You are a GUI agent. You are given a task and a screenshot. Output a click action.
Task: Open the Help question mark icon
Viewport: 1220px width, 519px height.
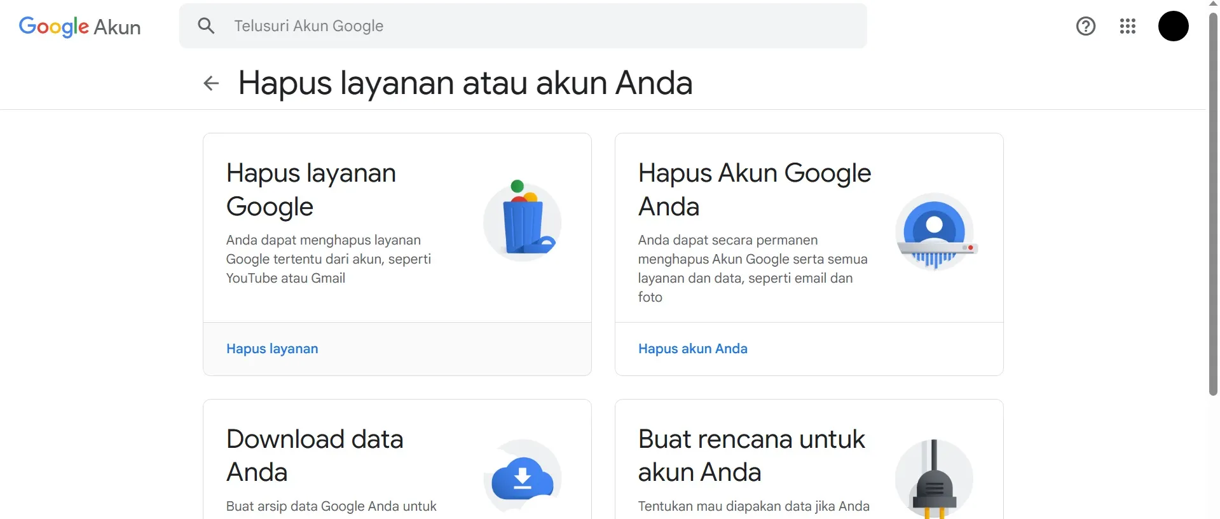coord(1085,26)
